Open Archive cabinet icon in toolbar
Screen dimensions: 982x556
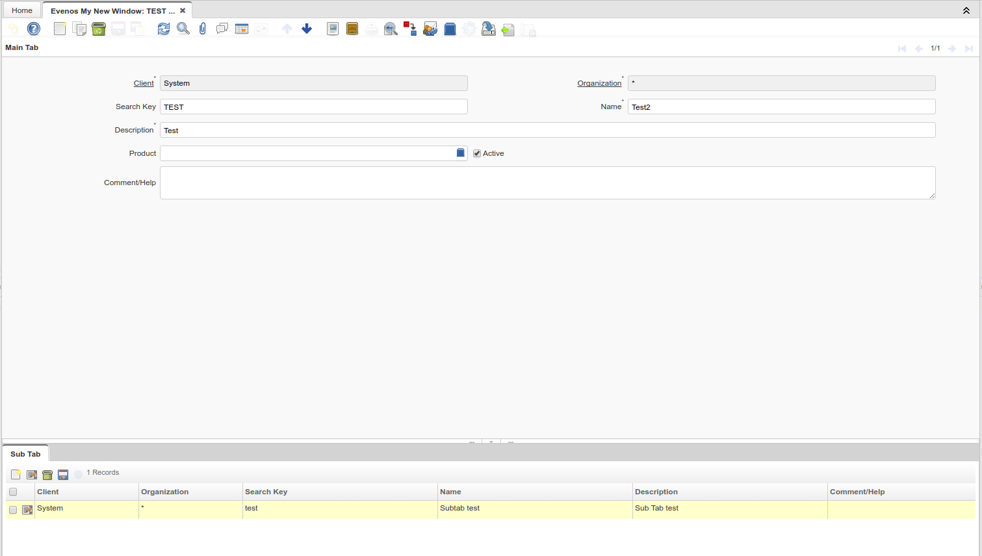pyautogui.click(x=352, y=29)
